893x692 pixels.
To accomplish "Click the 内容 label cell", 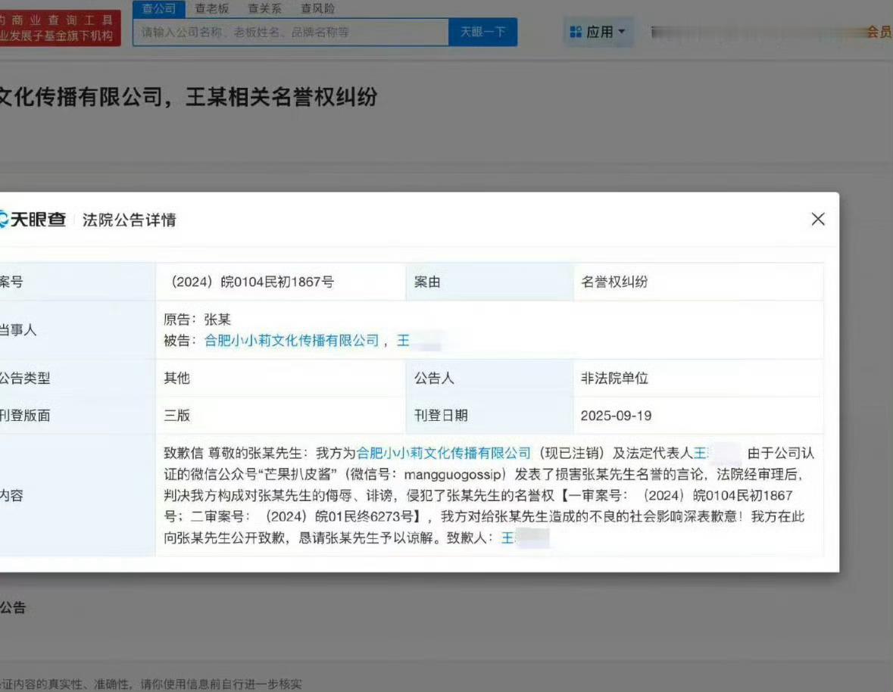I will click(77, 496).
